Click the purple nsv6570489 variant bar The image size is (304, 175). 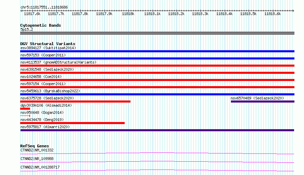click(x=263, y=102)
